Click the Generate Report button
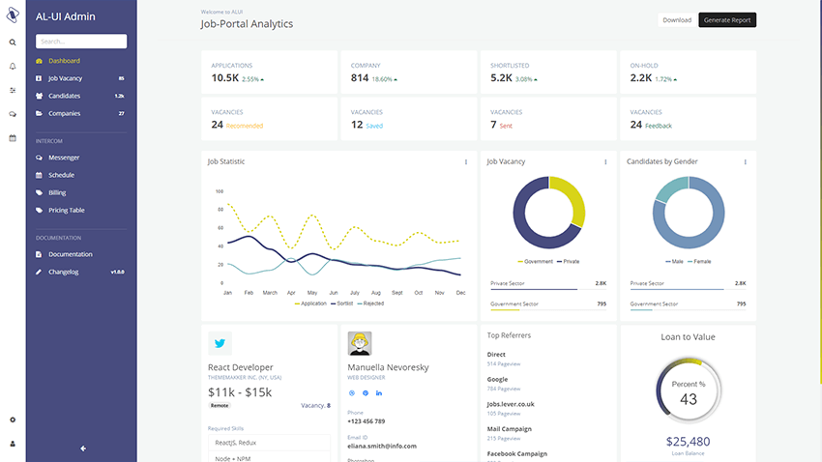This screenshot has width=822, height=462. 727,20
